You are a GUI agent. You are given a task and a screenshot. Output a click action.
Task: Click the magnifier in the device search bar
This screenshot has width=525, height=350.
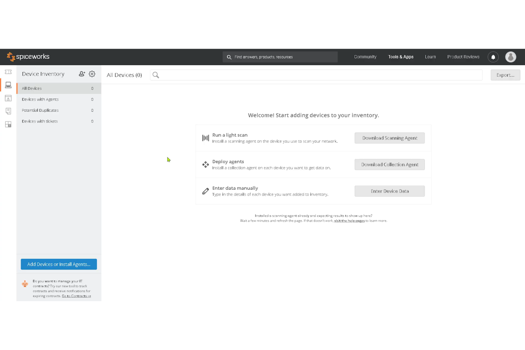point(156,75)
